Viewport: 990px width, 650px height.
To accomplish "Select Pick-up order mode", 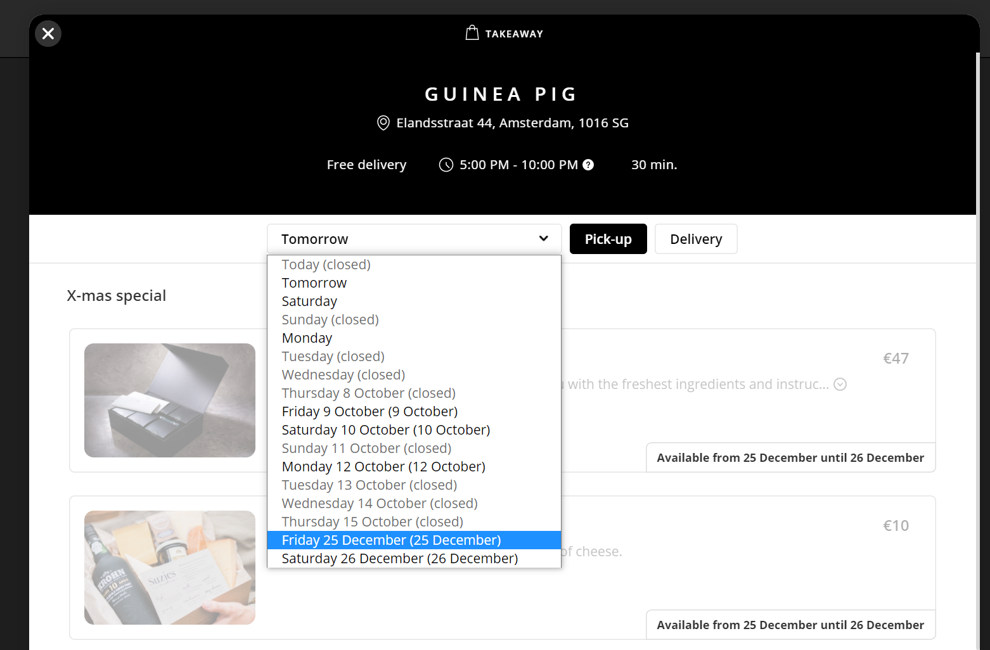I will 608,239.
